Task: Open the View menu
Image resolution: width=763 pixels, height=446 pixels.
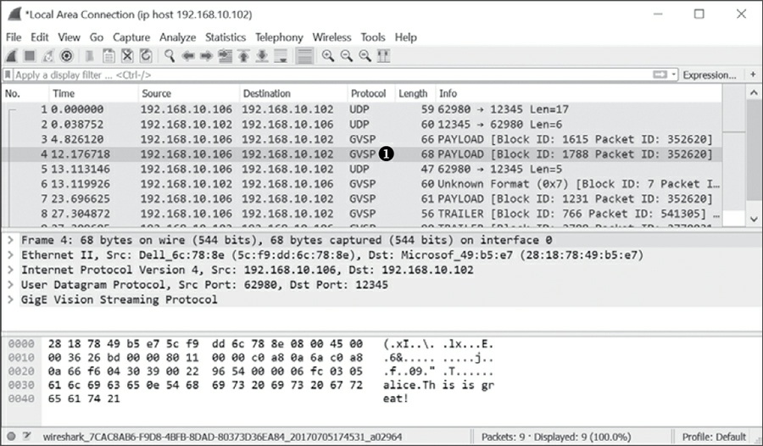Action: point(69,37)
